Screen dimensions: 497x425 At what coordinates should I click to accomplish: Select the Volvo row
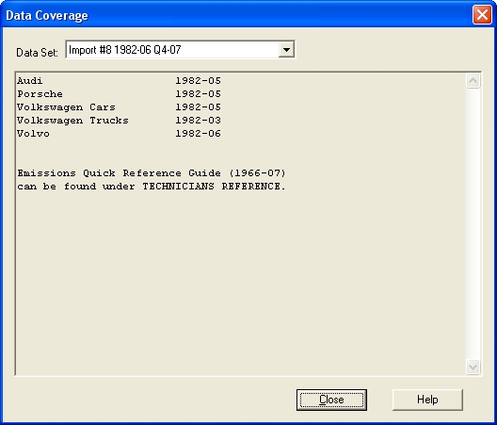click(119, 134)
